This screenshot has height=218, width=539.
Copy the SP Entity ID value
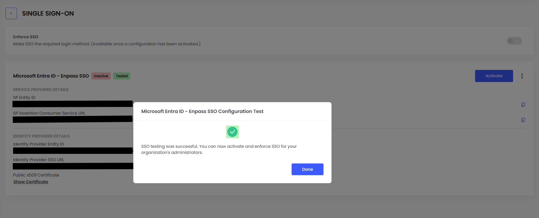[523, 105]
